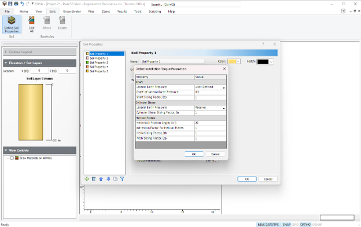Click the Adhesion Factor for Helical Plates value

coord(210,128)
